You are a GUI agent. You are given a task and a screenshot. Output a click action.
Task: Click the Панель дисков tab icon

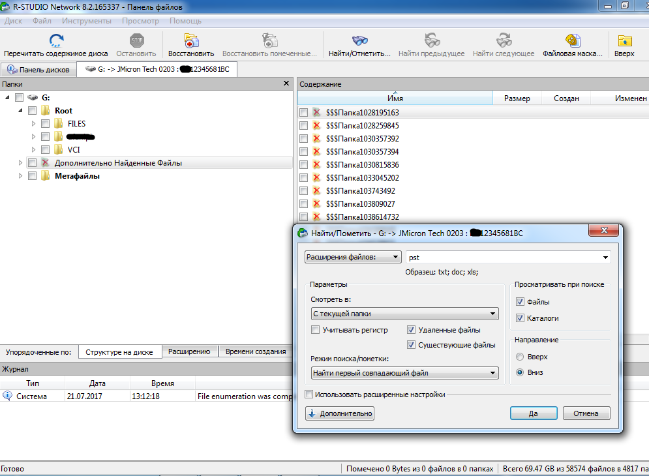(12, 69)
